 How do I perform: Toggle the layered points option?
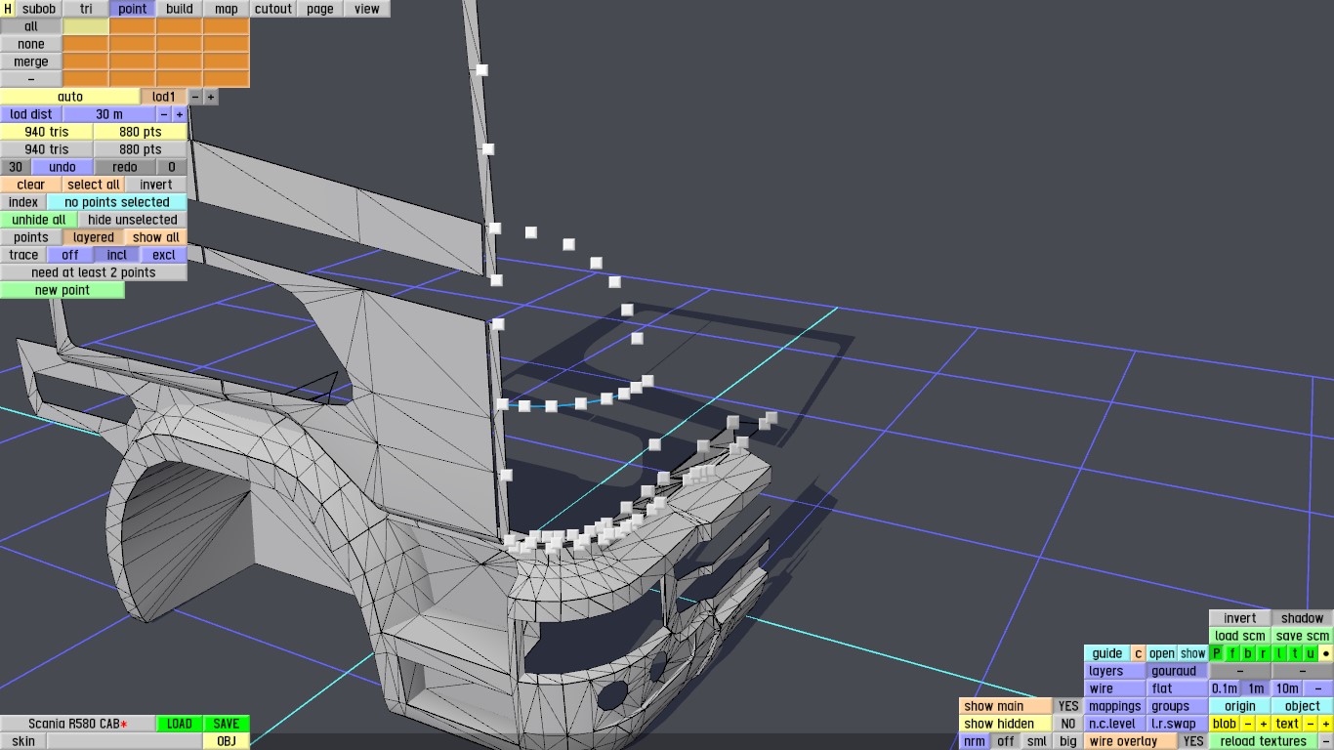click(94, 237)
